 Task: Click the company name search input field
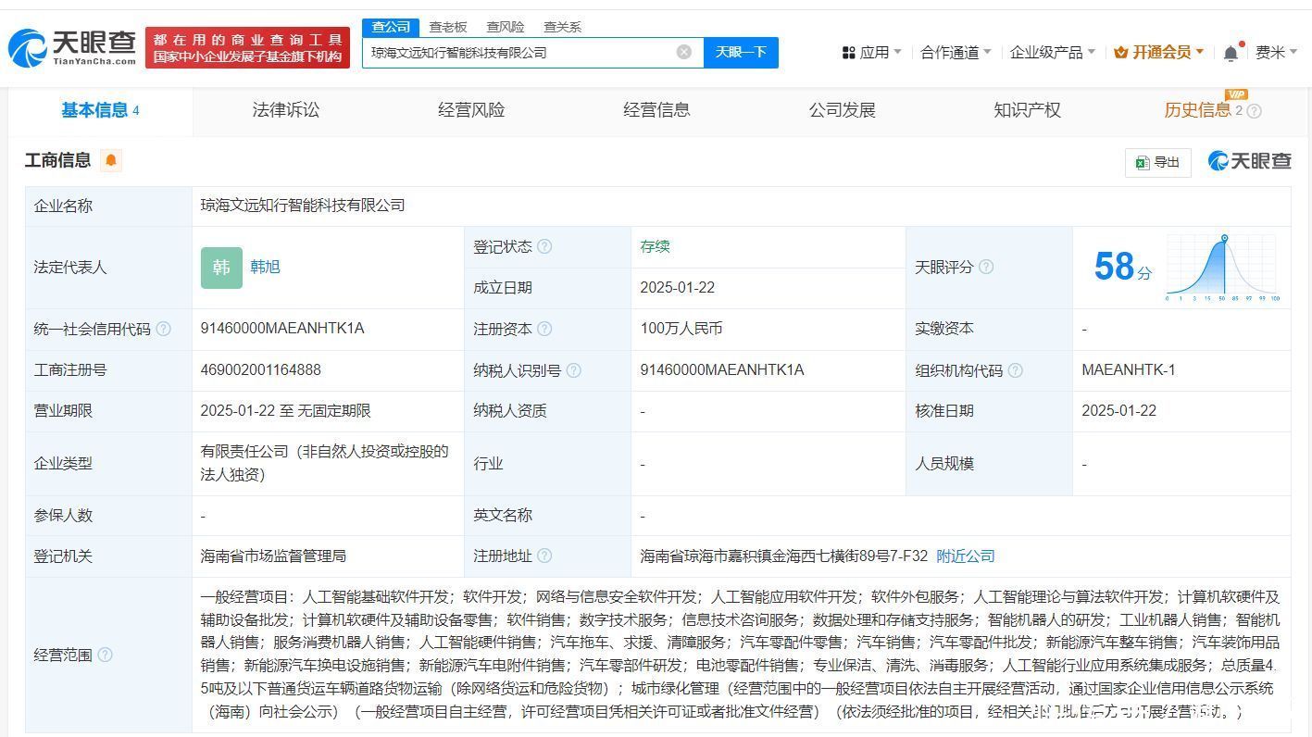tap(519, 52)
